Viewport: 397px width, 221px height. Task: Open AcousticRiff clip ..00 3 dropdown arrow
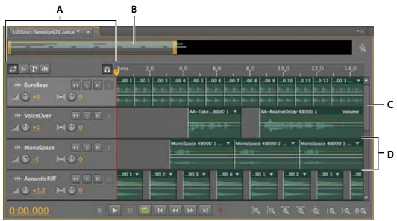(204, 175)
